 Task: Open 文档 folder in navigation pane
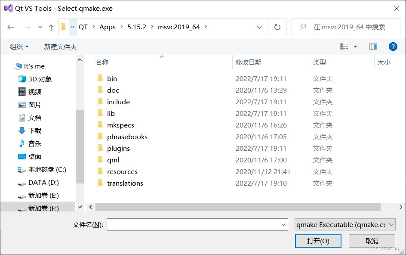[x=30, y=118]
